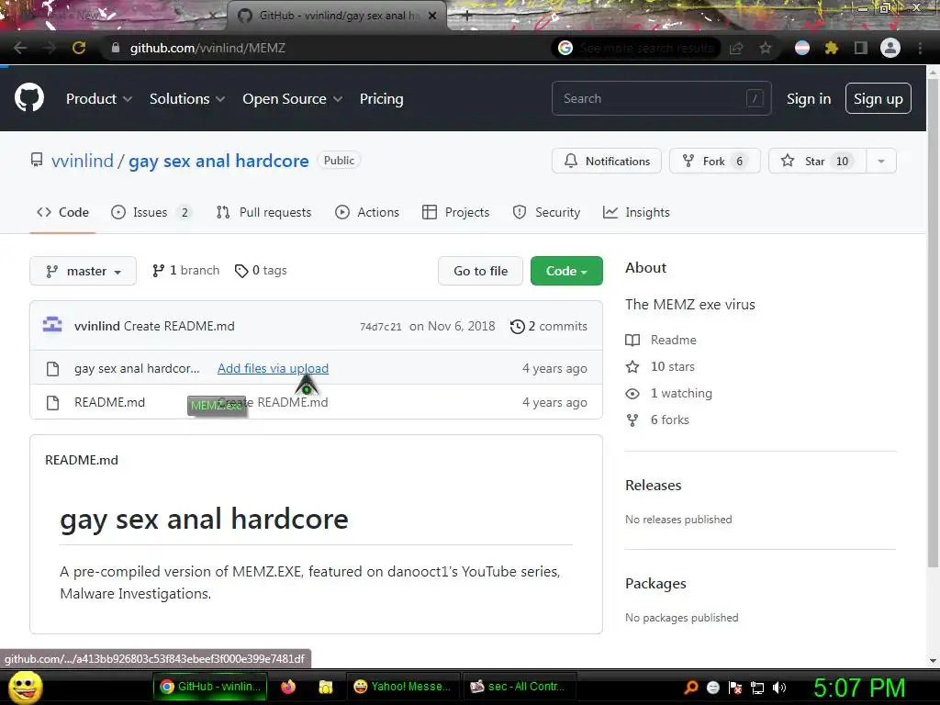Screen dimensions: 940x705
Task: Reload the page with refresh icon
Action: (x=79, y=48)
